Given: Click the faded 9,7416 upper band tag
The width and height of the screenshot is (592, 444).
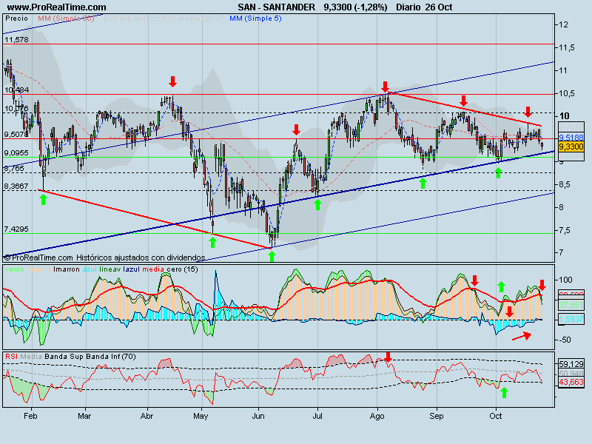Looking at the screenshot, I should 571,127.
